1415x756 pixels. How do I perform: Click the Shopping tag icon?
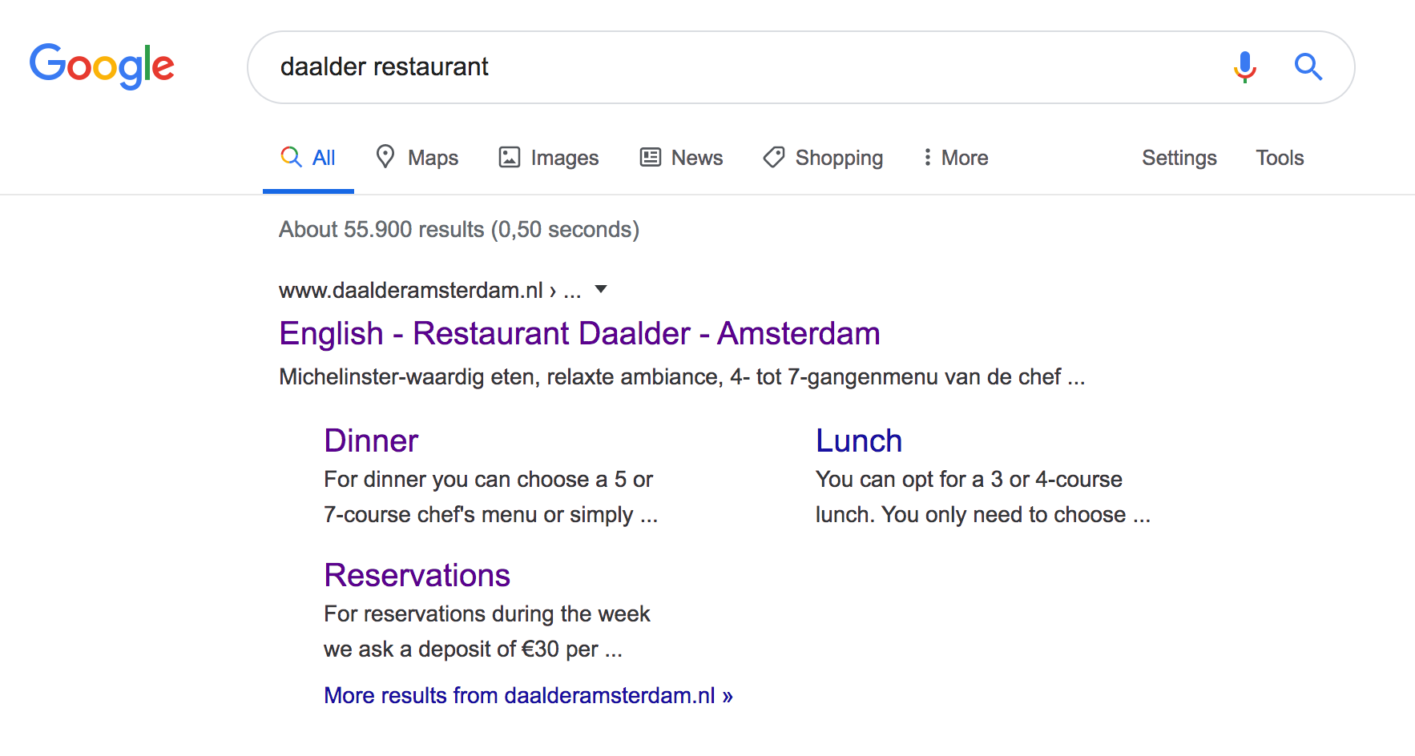(x=773, y=157)
